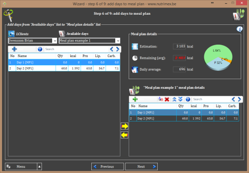249x173 pixels.
Task: Click the rename AB icon in meal plan toolbar
Action: pos(161,99)
